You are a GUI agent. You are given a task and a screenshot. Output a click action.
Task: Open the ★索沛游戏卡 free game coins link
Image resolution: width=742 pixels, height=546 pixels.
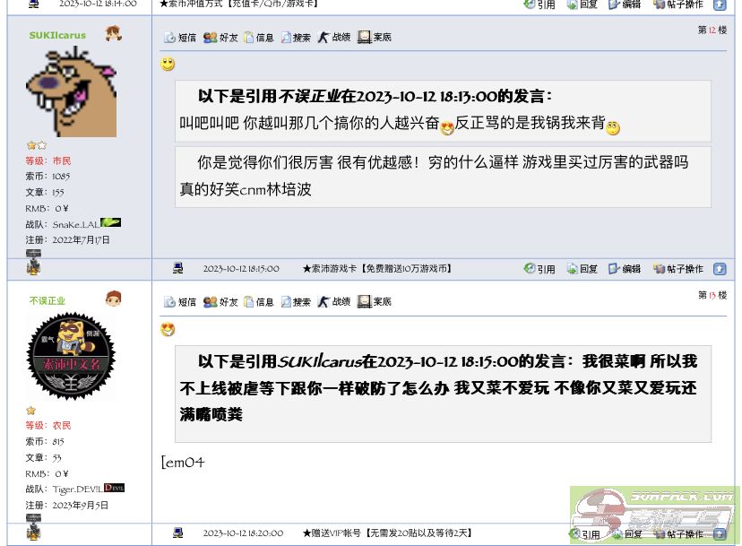click(x=377, y=268)
